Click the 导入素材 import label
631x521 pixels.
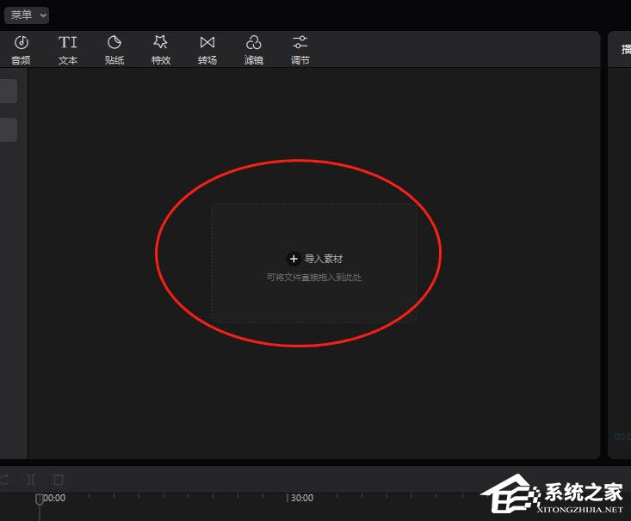324,259
